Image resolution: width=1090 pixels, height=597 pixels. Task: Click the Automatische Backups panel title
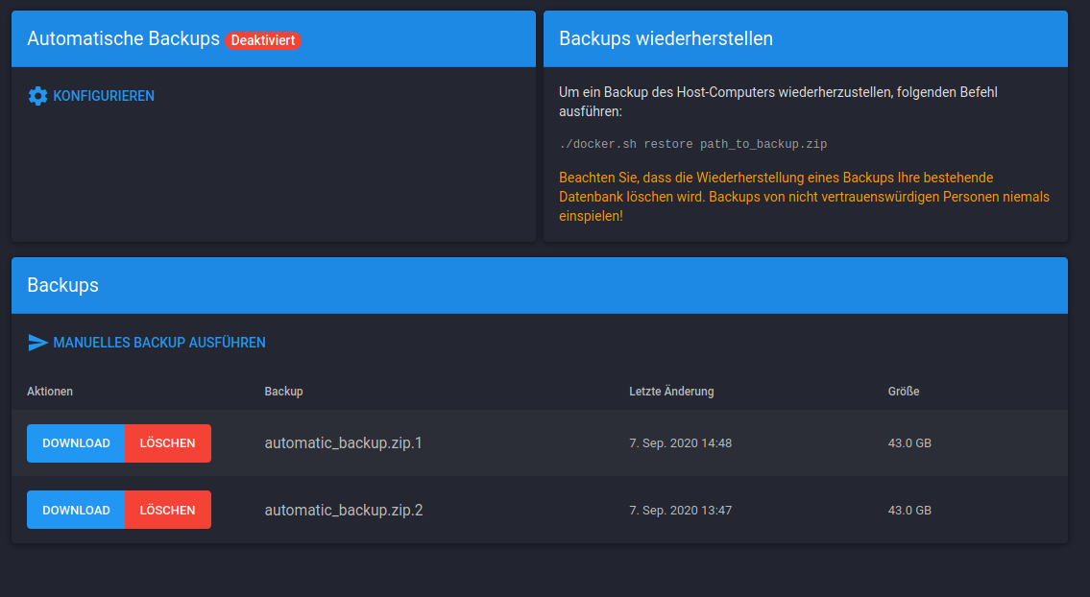[124, 39]
